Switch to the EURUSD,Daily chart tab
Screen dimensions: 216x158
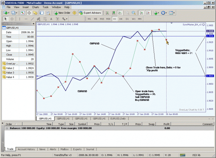118,119
